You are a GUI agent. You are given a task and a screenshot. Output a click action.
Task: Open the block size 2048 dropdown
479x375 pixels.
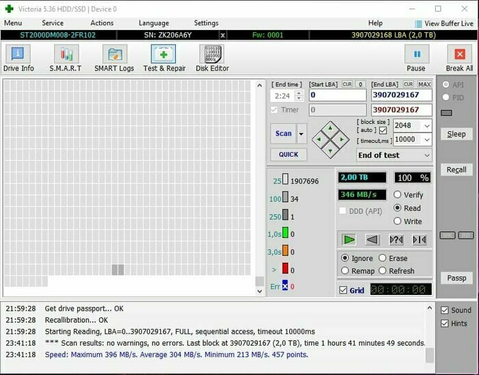point(427,125)
